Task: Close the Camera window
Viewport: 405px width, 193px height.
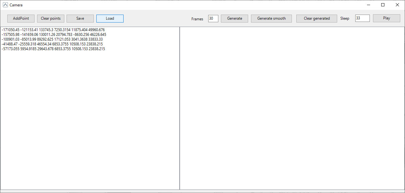Action: click(x=397, y=5)
